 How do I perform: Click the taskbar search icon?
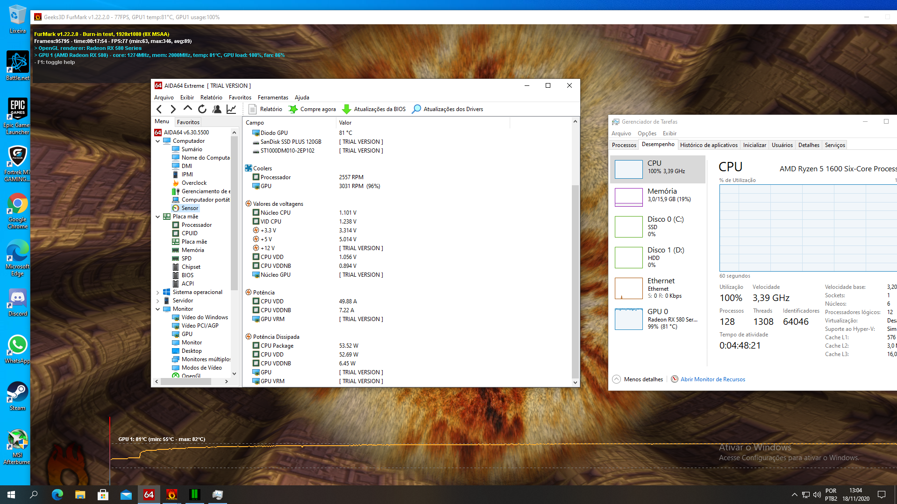click(34, 495)
